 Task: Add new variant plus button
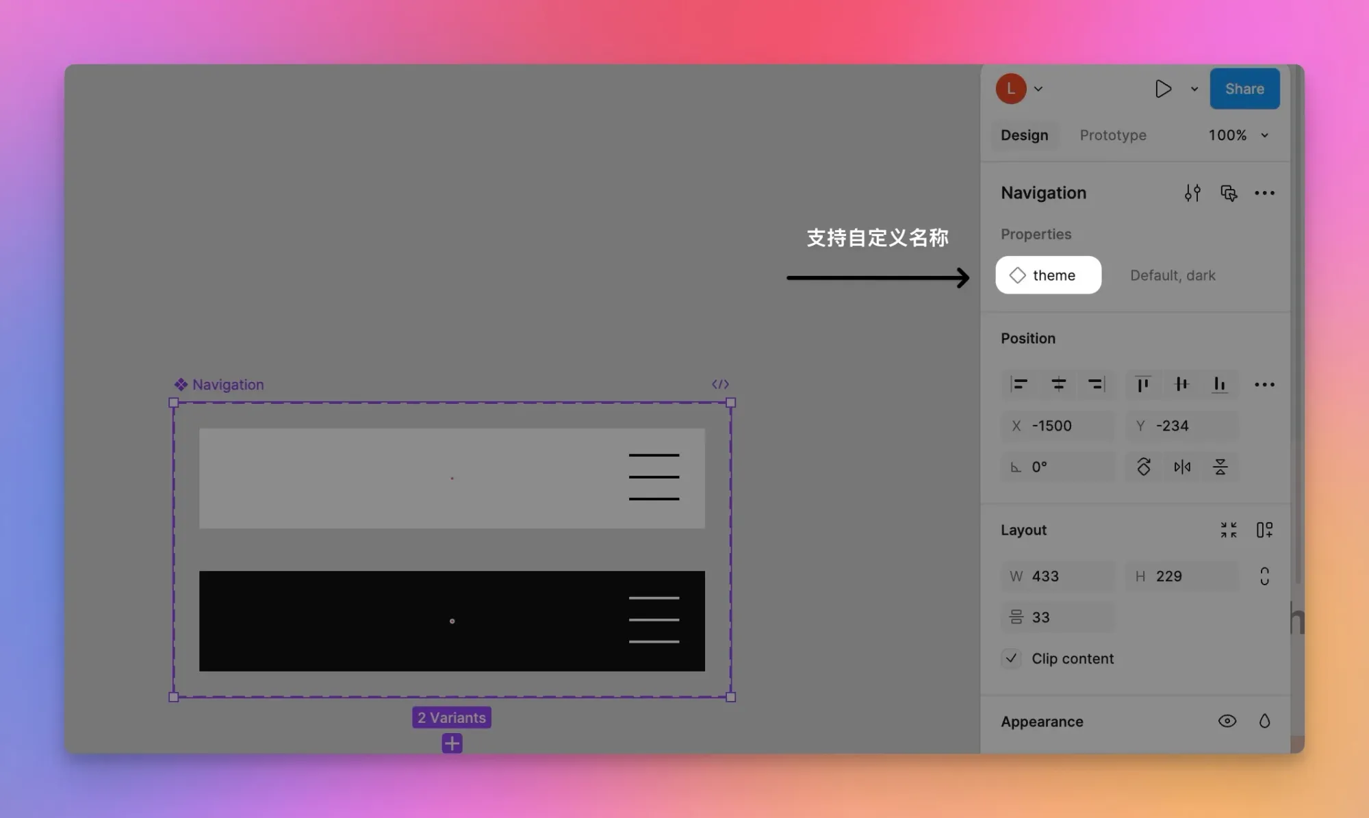452,743
